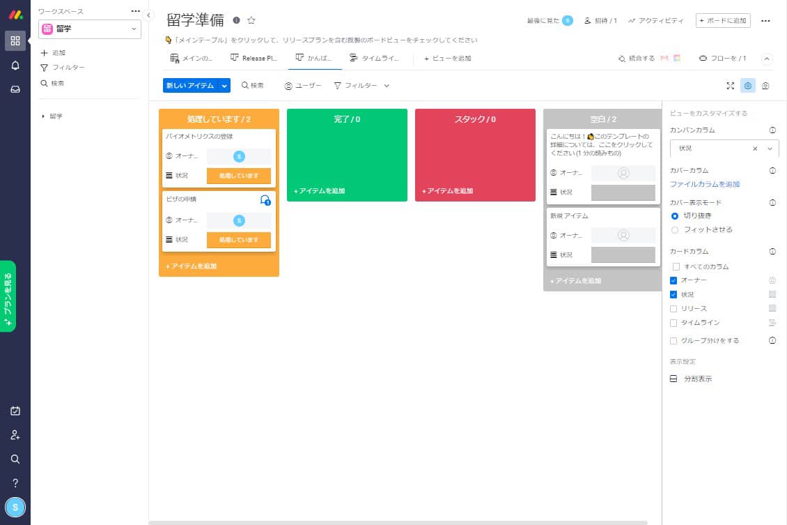Open filter dropdown chevron in toolbar

387,86
